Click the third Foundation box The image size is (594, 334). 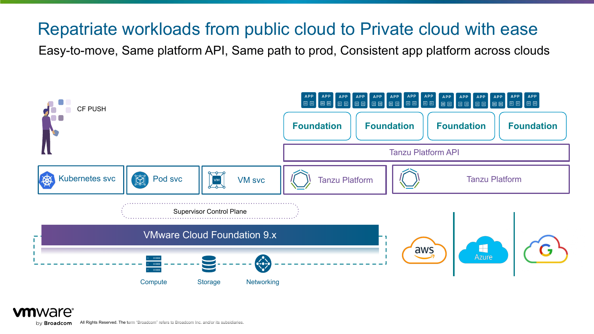point(461,126)
